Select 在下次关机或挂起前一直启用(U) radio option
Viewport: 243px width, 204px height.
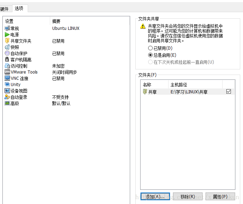[150, 62]
